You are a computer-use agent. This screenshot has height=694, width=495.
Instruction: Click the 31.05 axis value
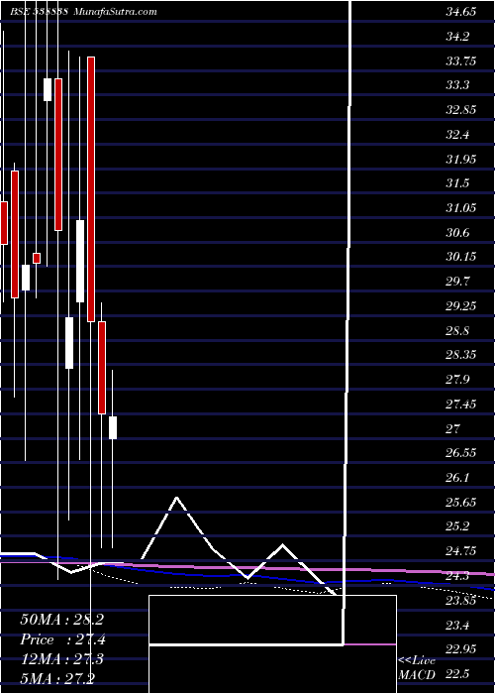coord(461,208)
